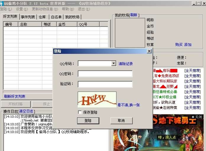Image resolution: width=206 pixels, height=151 pixels.
Task: Click the 清空日志 link
Action: pyautogui.click(x=26, y=111)
